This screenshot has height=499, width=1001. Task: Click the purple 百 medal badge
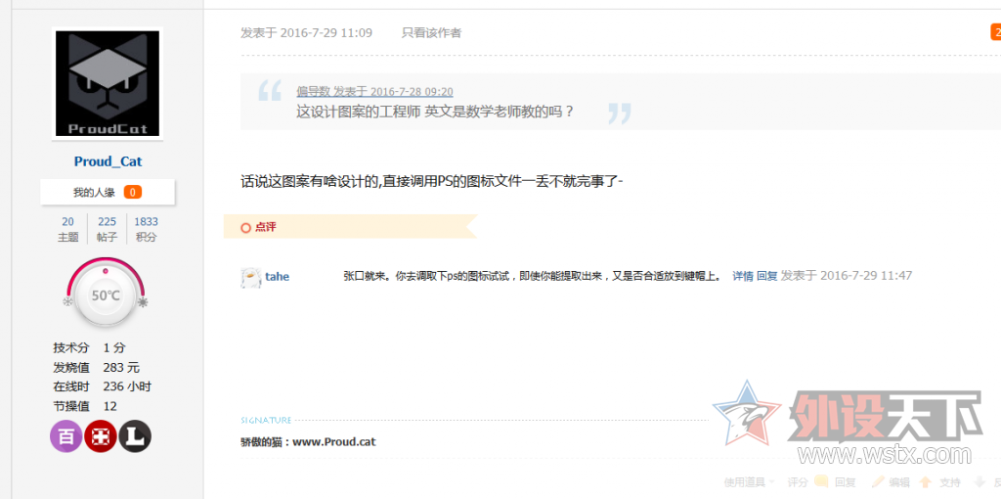coord(65,436)
